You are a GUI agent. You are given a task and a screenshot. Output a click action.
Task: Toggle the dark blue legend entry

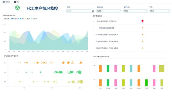click(x=15, y=19)
